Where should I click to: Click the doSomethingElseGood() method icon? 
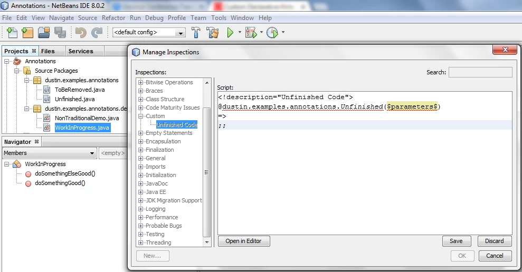coord(29,174)
